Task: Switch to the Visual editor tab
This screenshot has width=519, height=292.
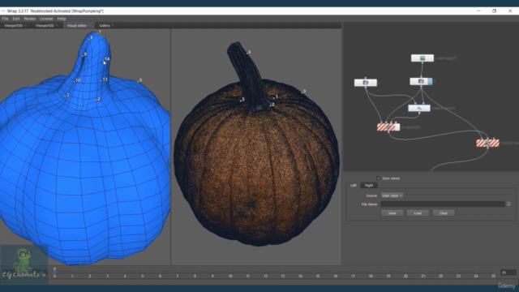Action: (x=77, y=25)
